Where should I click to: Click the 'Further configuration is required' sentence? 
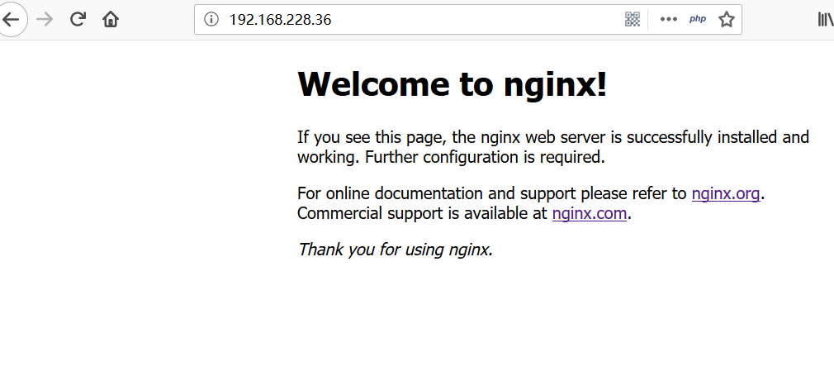point(485,158)
